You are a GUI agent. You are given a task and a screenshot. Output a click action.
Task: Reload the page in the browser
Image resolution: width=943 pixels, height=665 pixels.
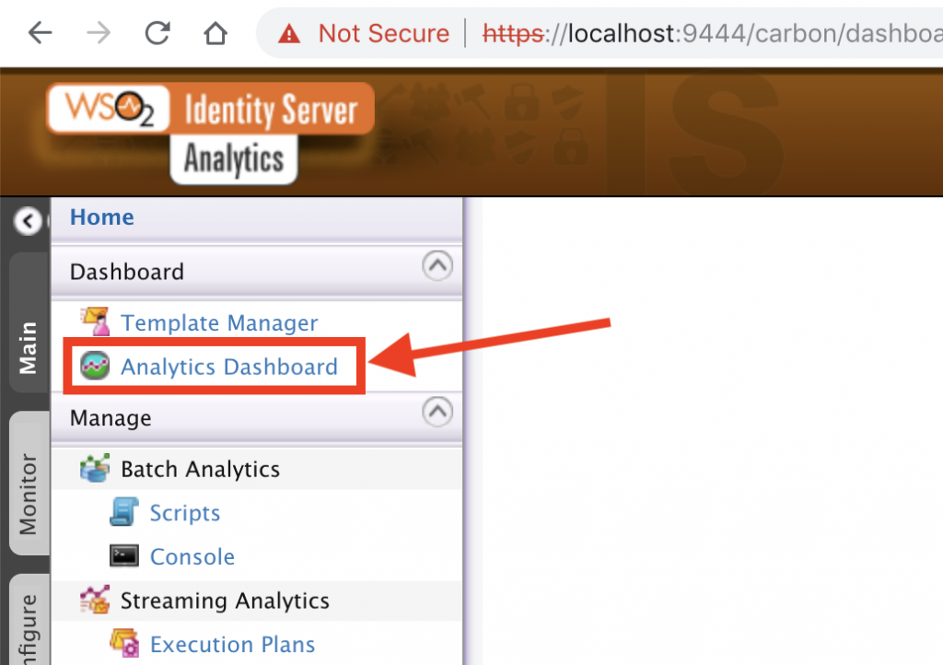point(157,34)
